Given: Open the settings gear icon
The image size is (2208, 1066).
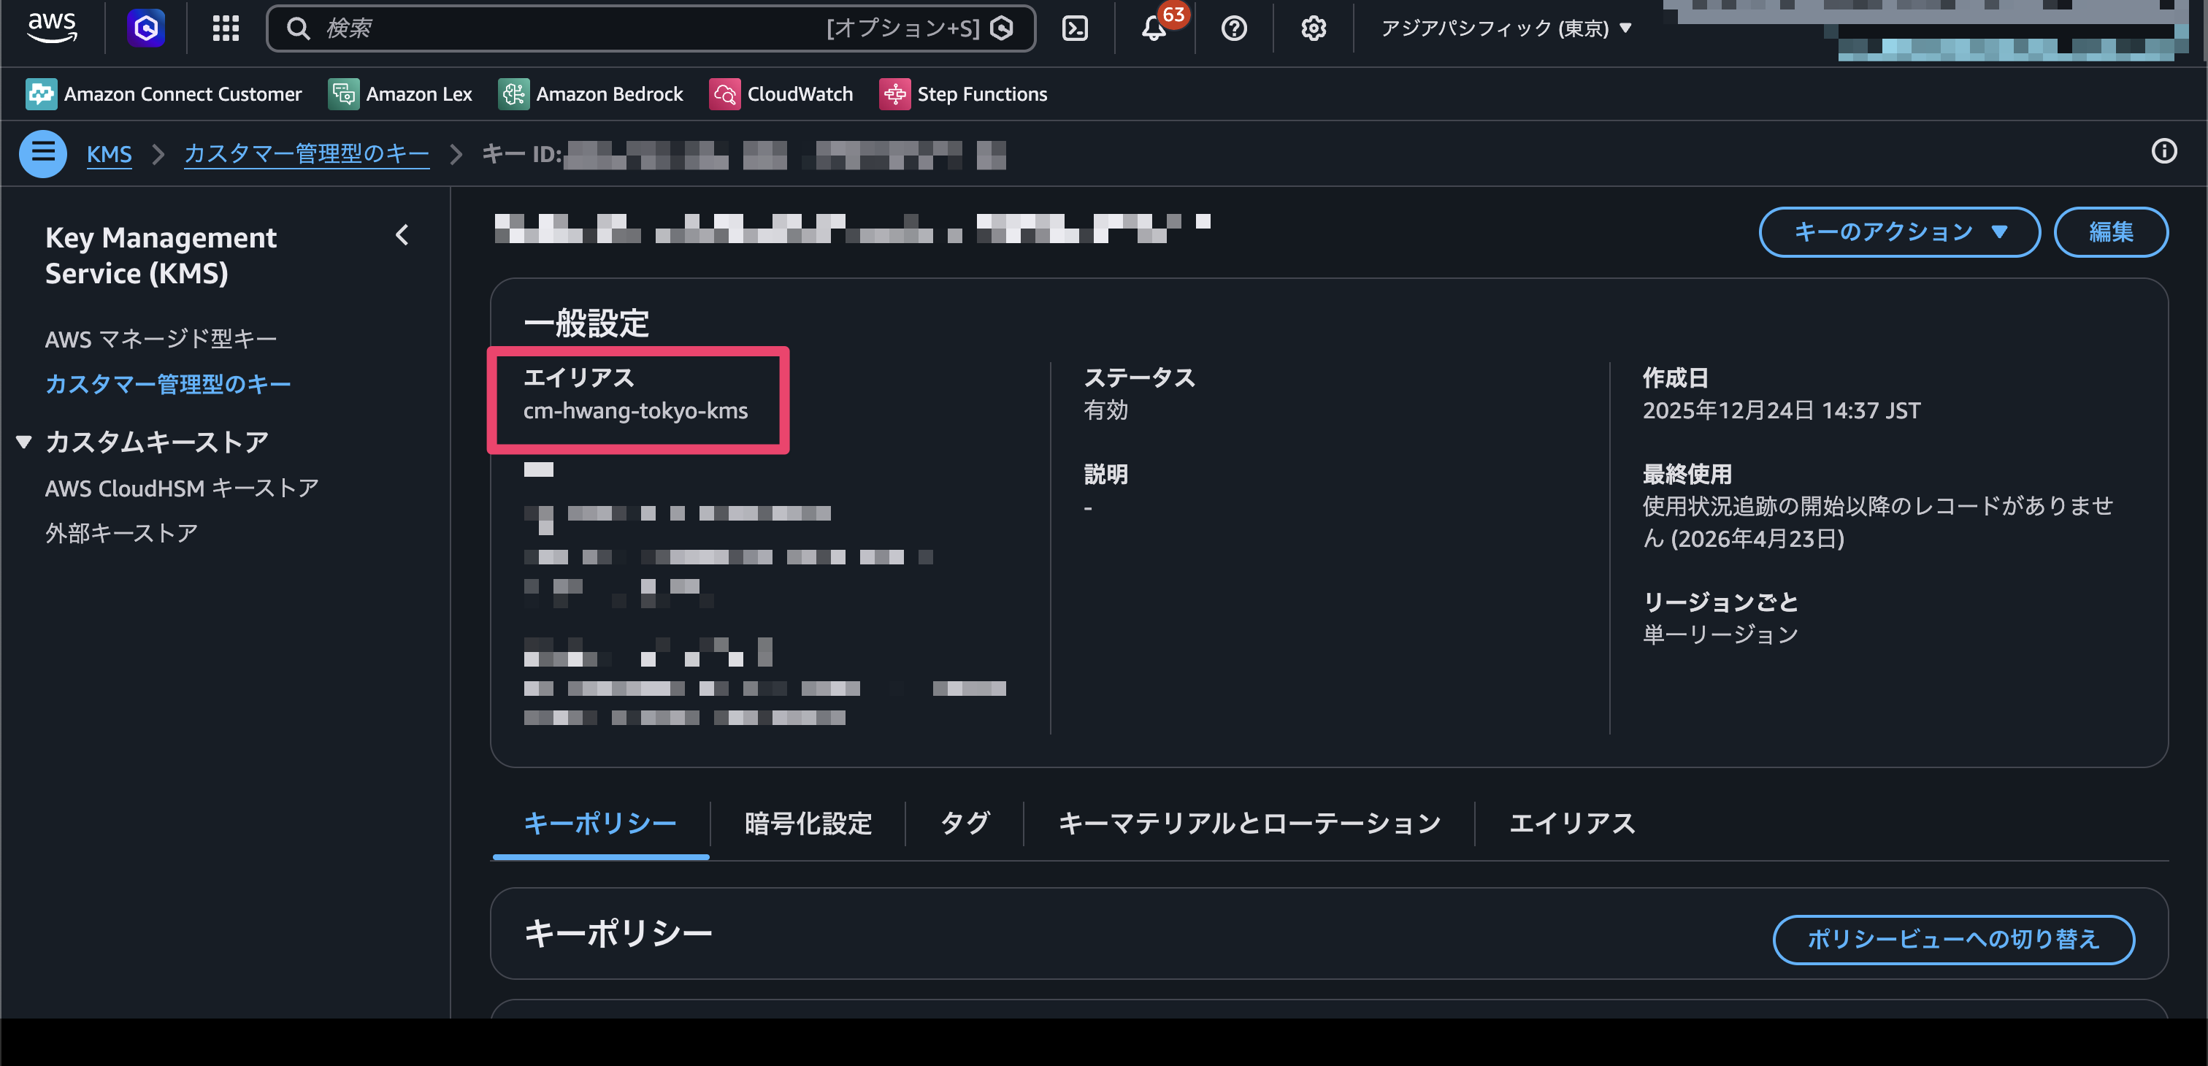Looking at the screenshot, I should 1313,28.
